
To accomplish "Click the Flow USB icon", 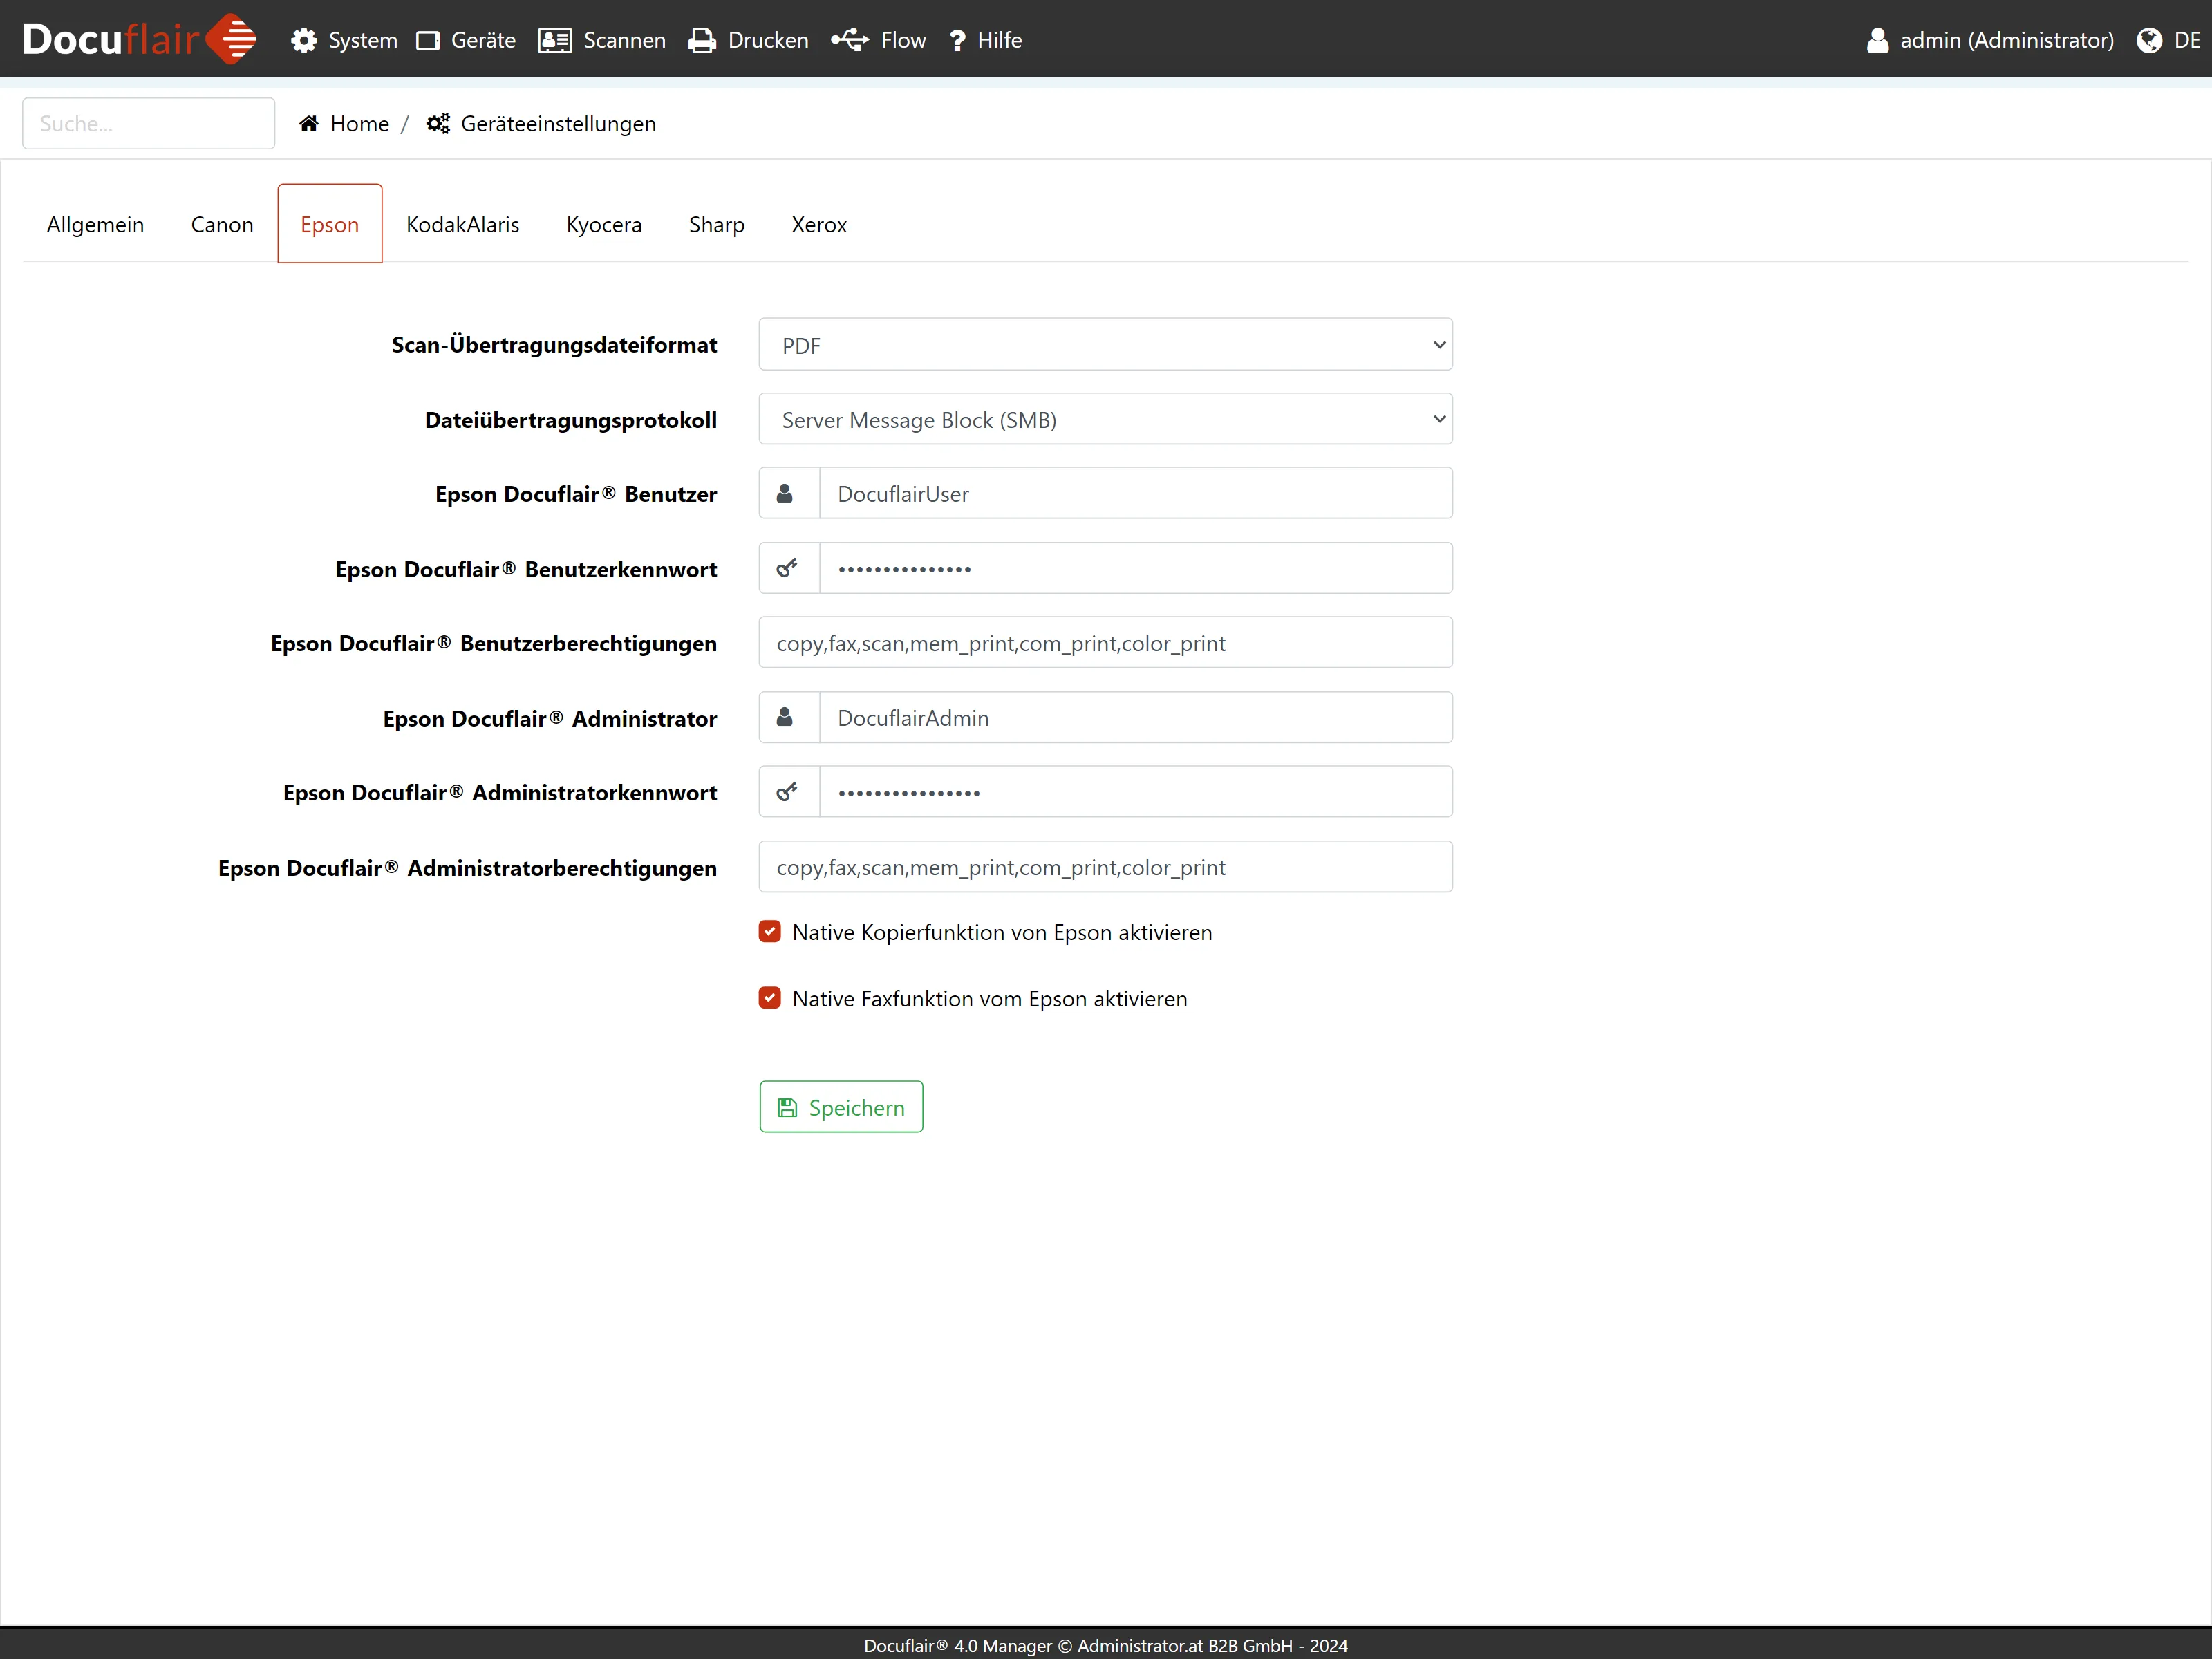I will point(849,40).
